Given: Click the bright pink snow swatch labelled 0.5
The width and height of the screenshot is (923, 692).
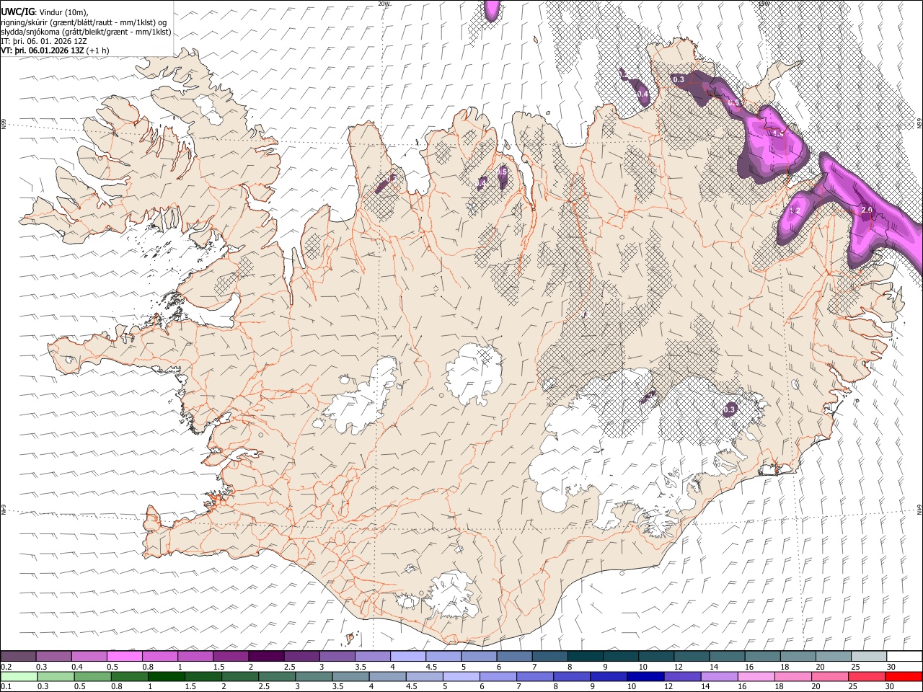Looking at the screenshot, I should pyautogui.click(x=125, y=656).
